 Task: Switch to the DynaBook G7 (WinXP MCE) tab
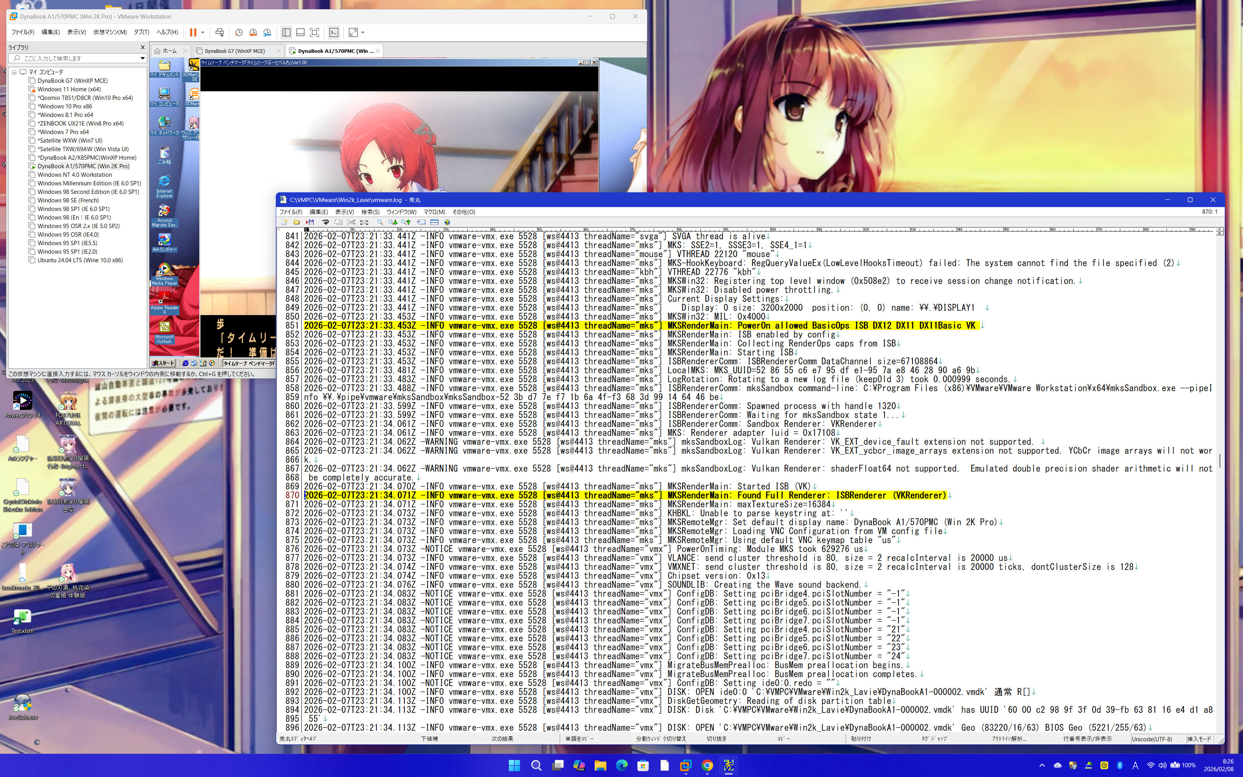click(x=235, y=51)
